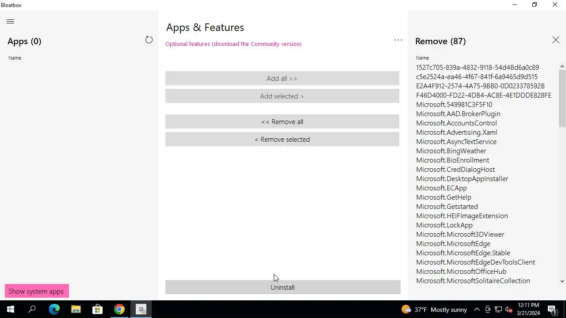Select F46D4000-FD22-4DB4-AC8E-4E1DDDE828FE entry
The width and height of the screenshot is (566, 318).
[x=483, y=95]
